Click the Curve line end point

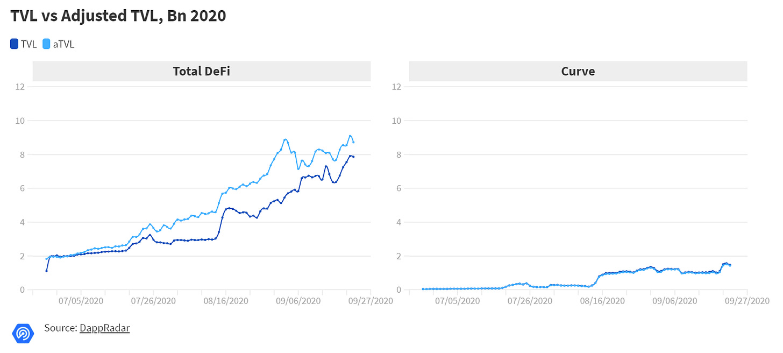coord(730,265)
